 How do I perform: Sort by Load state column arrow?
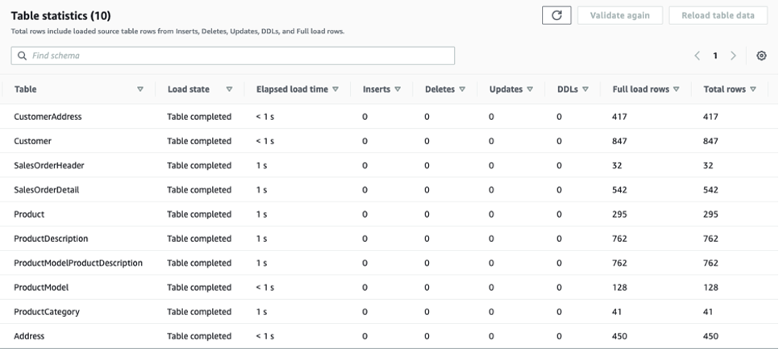point(229,89)
